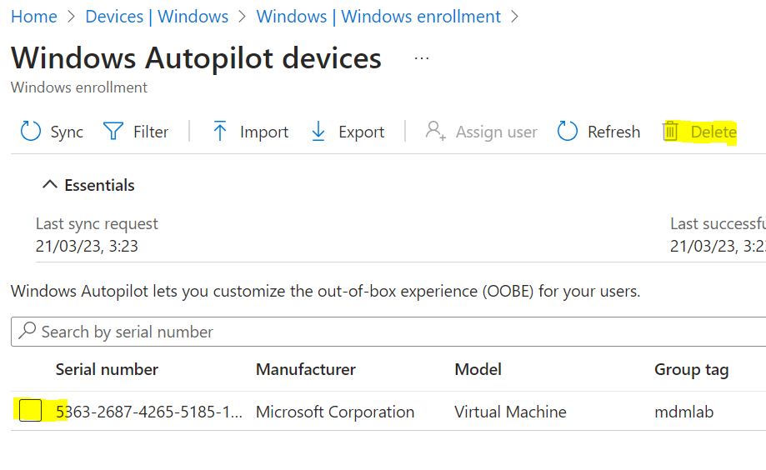Click the Filter label in toolbar
Image resolution: width=766 pixels, height=470 pixels.
pyautogui.click(x=151, y=132)
